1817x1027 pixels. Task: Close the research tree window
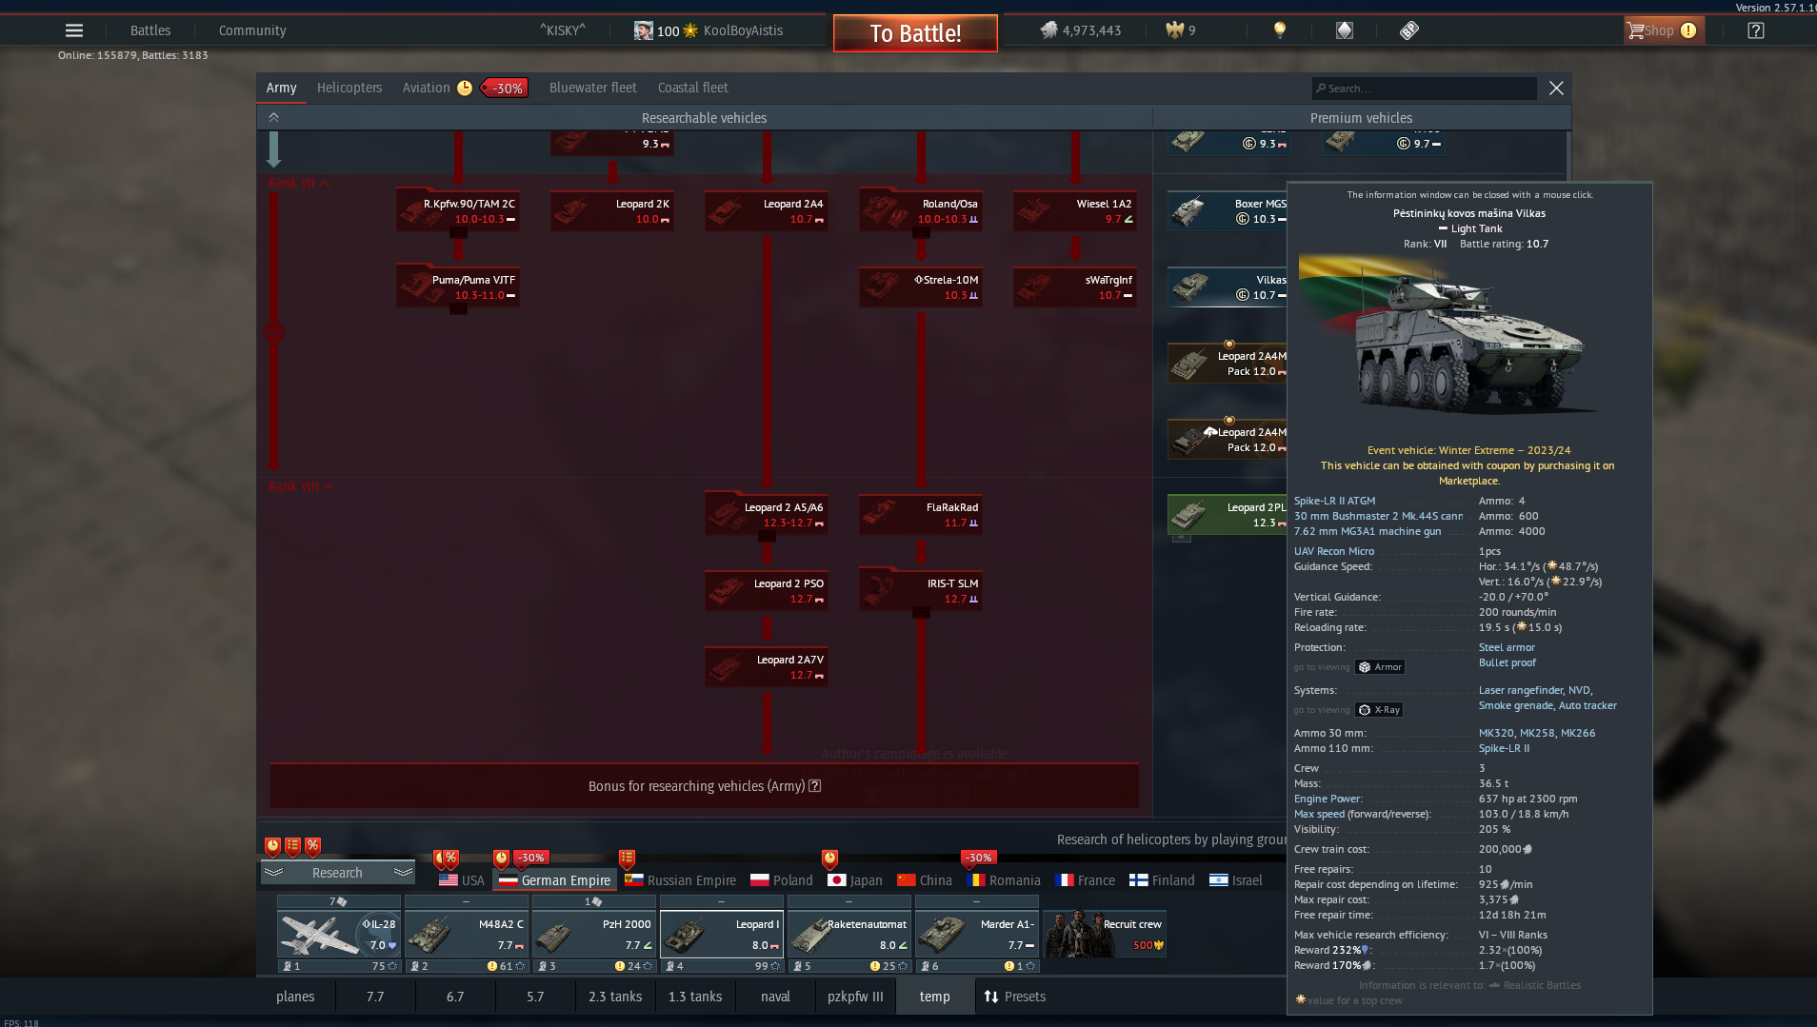click(1556, 89)
